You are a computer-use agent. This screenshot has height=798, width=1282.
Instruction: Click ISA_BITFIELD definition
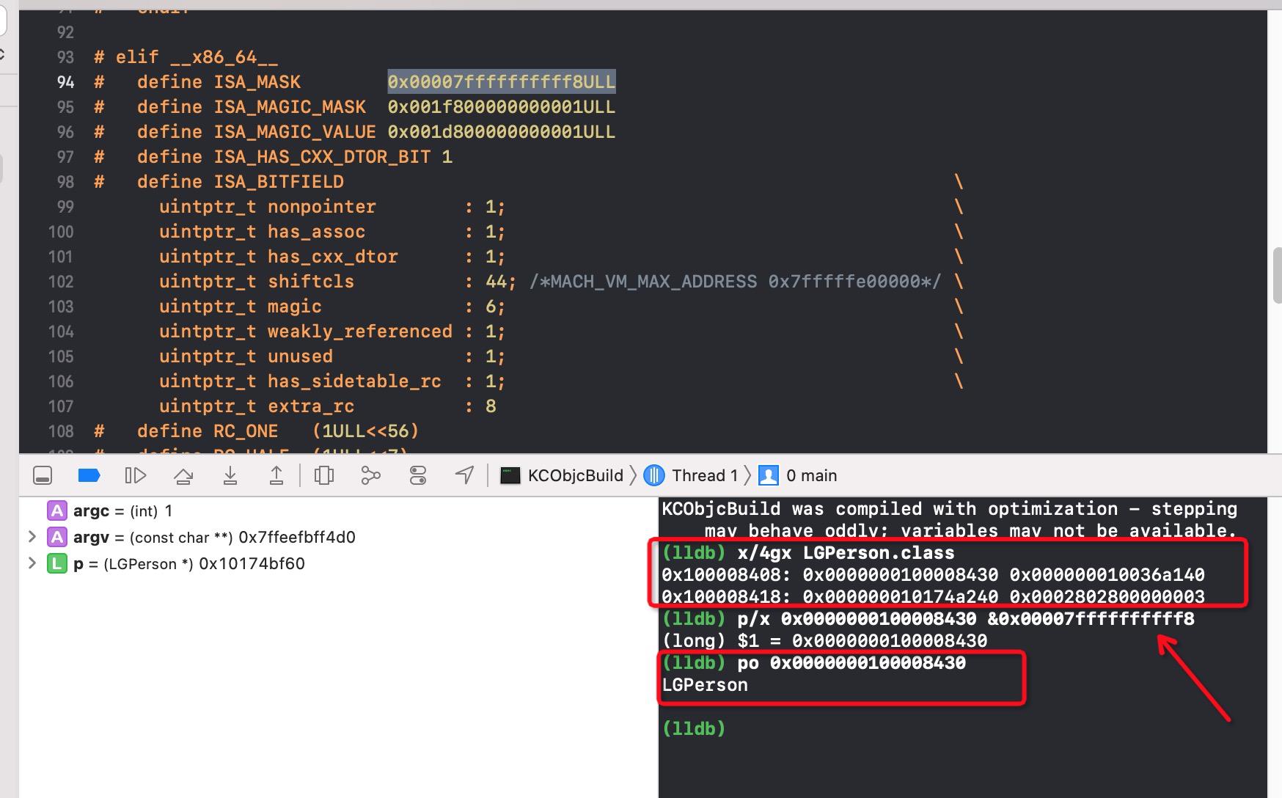coord(279,182)
